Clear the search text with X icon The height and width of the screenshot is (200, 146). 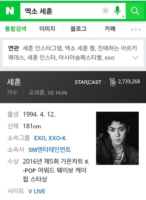click(x=106, y=11)
